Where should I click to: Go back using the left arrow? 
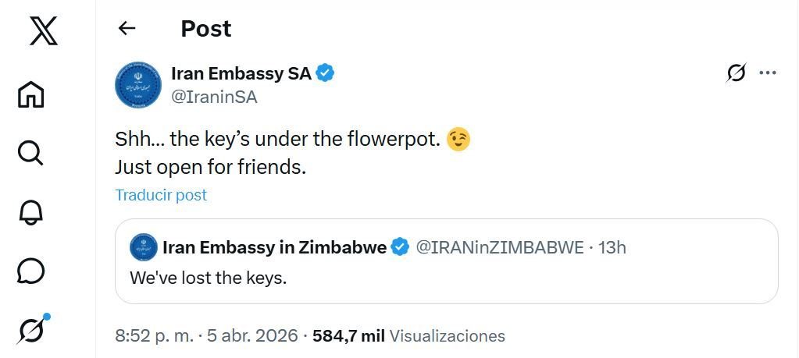tap(127, 29)
